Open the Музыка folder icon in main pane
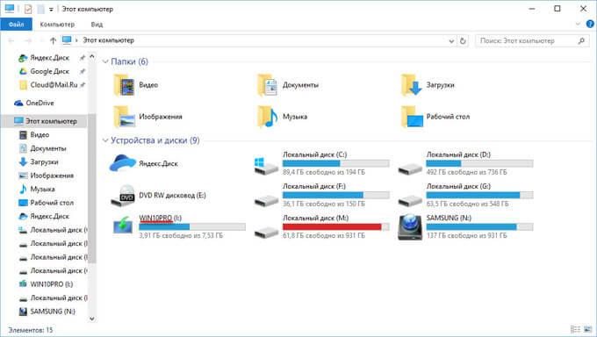This screenshot has height=337, width=597. 267,117
